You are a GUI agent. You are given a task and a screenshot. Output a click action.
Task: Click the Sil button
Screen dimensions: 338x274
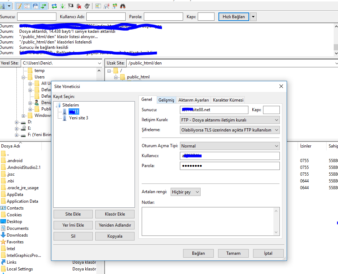73,236
